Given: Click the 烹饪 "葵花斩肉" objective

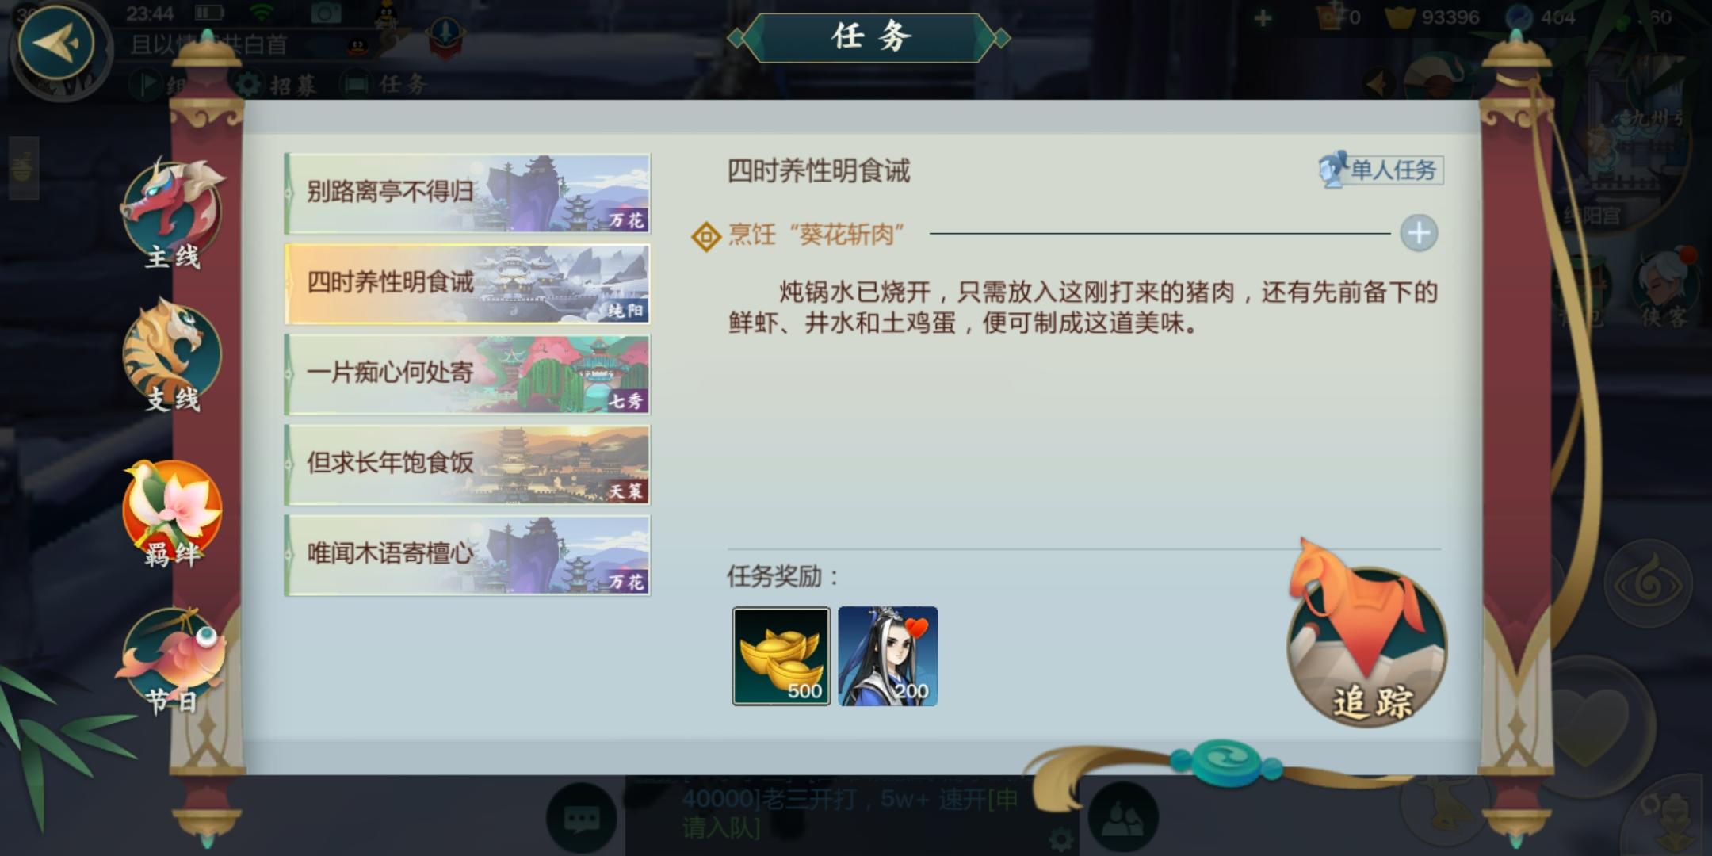Looking at the screenshot, I should 816,235.
